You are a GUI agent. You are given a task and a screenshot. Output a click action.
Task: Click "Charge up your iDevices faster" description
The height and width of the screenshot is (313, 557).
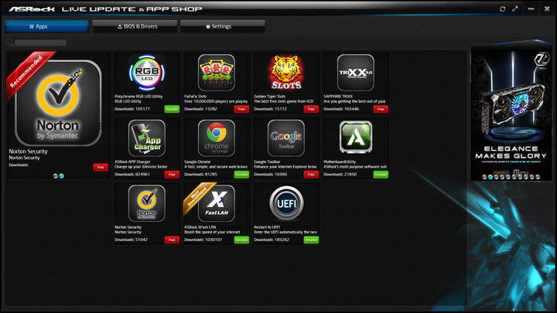coord(141,167)
